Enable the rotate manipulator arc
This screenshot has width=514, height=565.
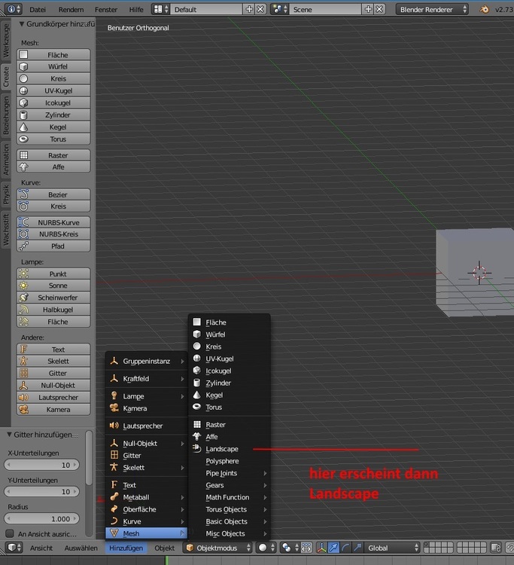pyautogui.click(x=345, y=548)
